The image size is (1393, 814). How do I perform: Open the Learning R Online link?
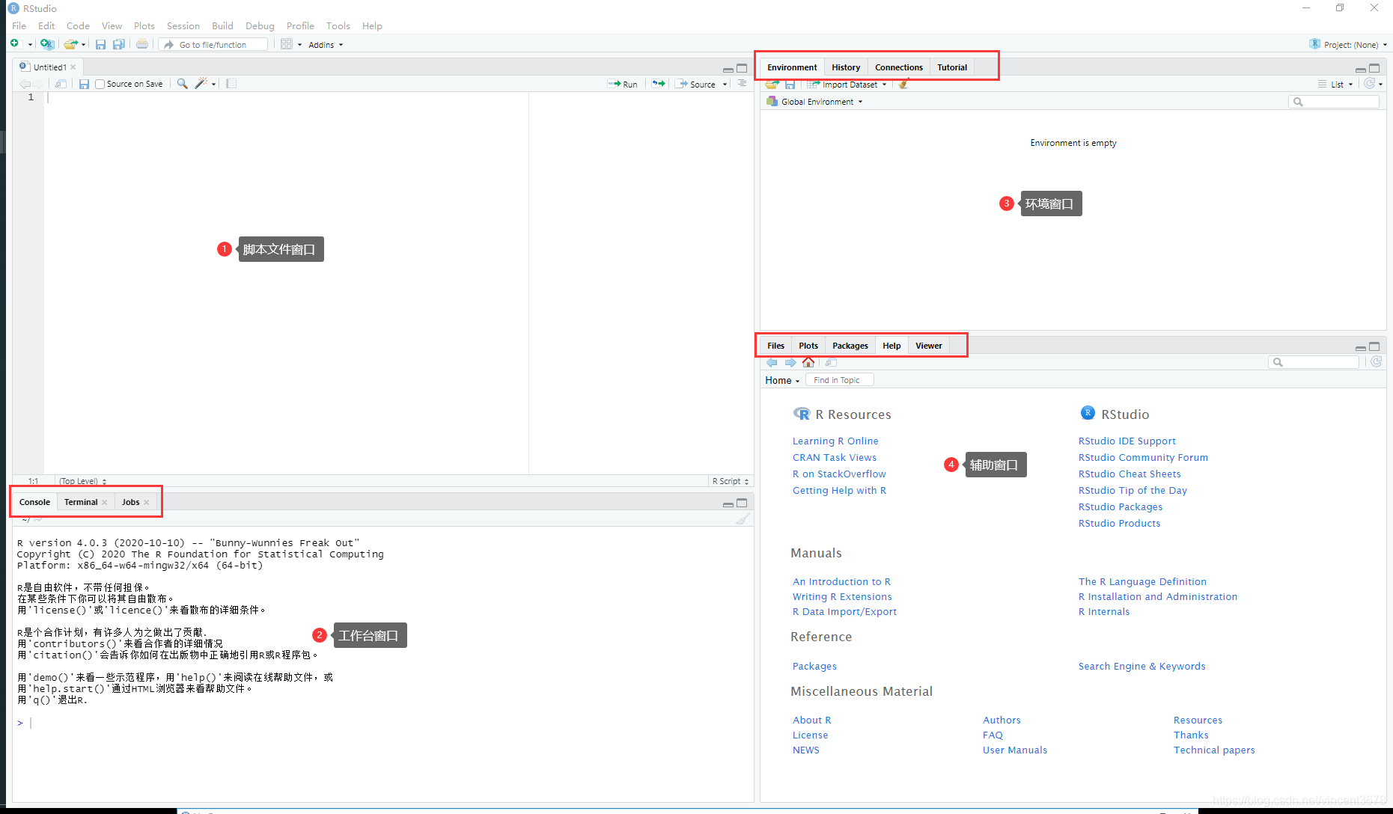pyautogui.click(x=835, y=441)
